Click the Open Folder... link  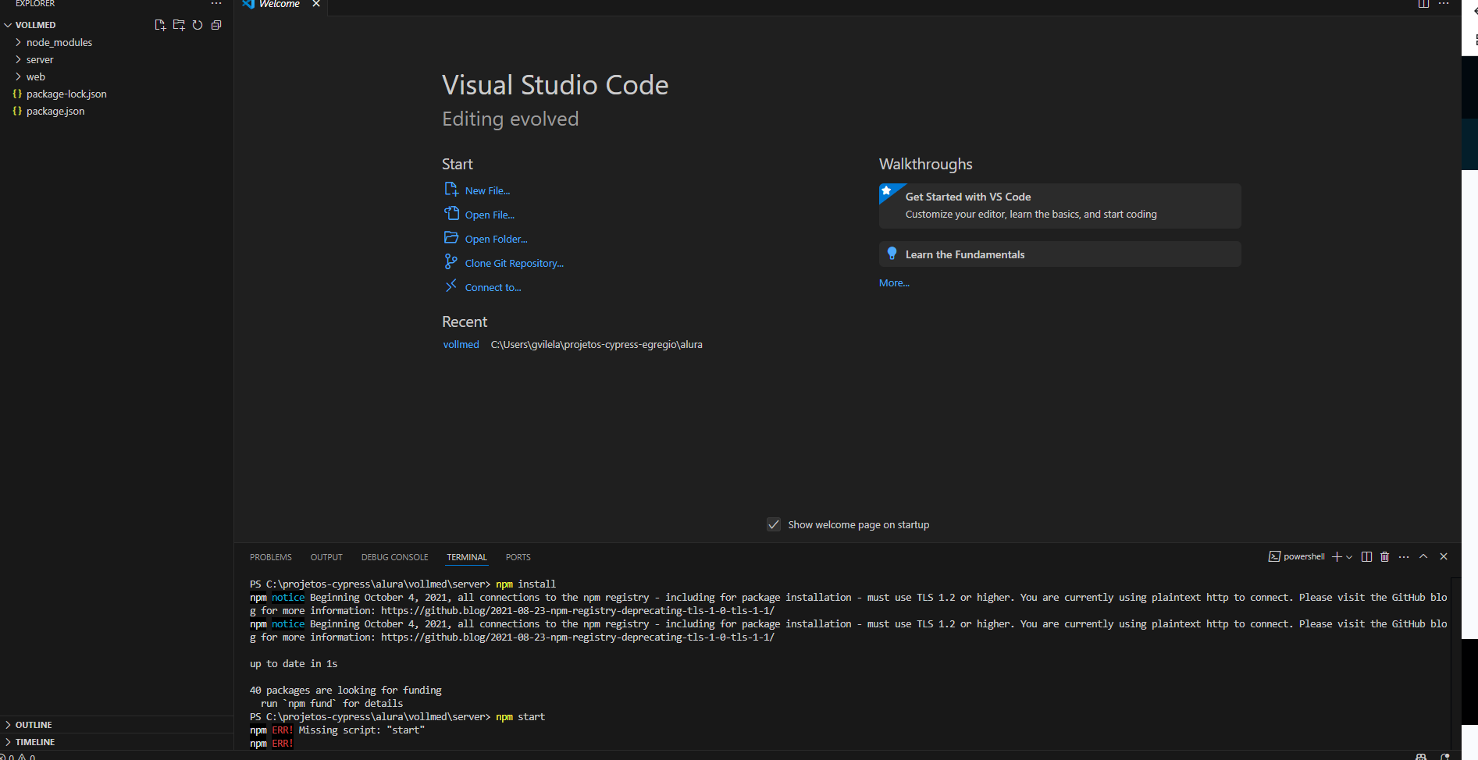pos(496,239)
